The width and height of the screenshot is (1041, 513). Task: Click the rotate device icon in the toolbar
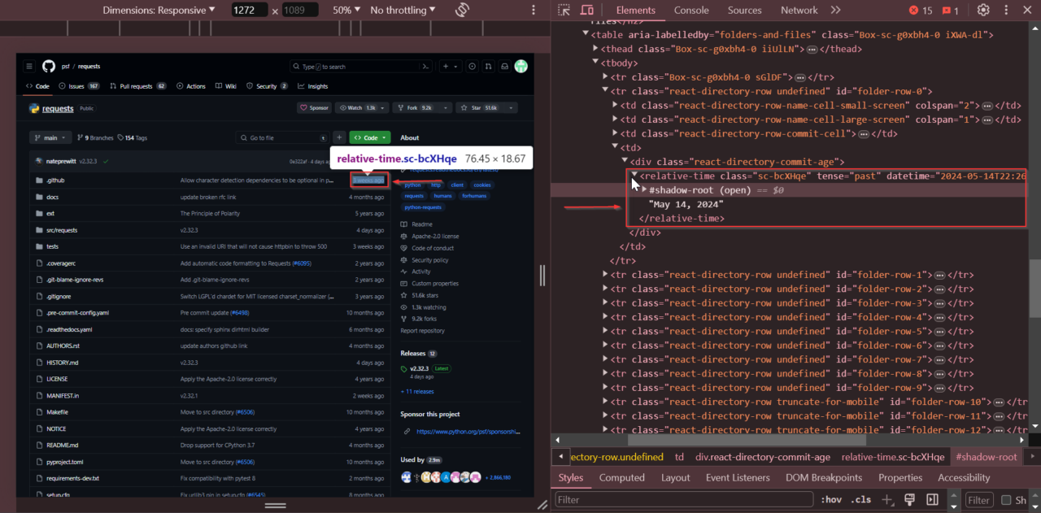pos(462,10)
